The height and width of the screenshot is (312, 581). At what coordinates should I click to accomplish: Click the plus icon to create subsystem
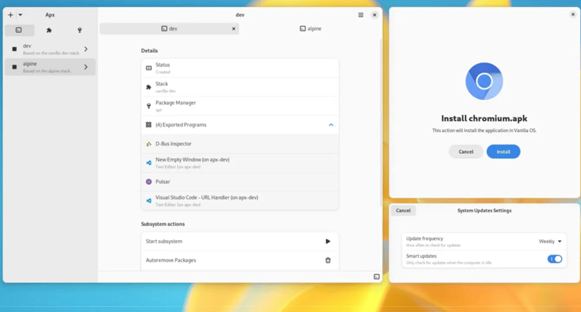click(x=11, y=15)
